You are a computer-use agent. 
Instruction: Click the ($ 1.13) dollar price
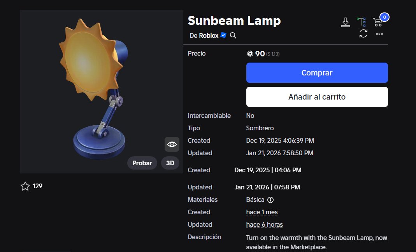[273, 54]
